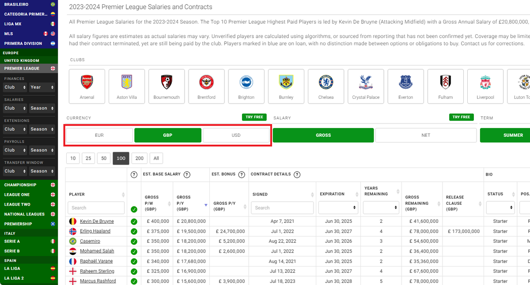Image resolution: width=530 pixels, height=285 pixels.
Task: Click France flag next to Raphaël Varane
Action: click(73, 261)
